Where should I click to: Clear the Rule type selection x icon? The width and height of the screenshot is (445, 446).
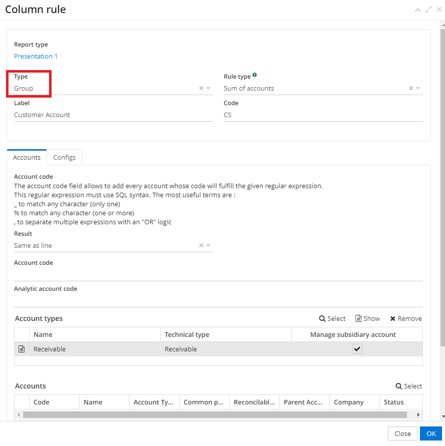pyautogui.click(x=411, y=88)
